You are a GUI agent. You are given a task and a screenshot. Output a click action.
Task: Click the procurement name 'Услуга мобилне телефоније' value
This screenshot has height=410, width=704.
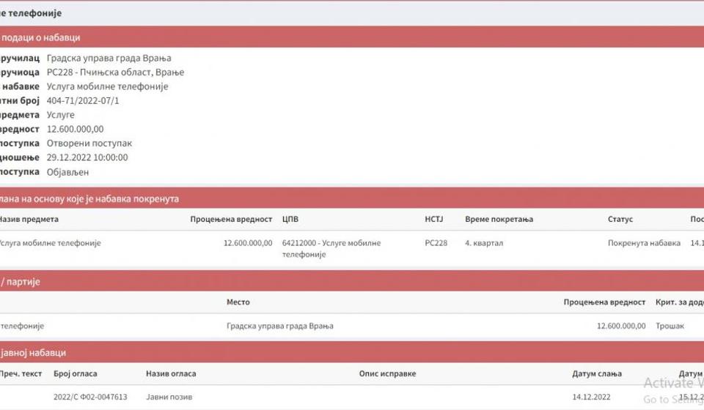[x=107, y=86]
